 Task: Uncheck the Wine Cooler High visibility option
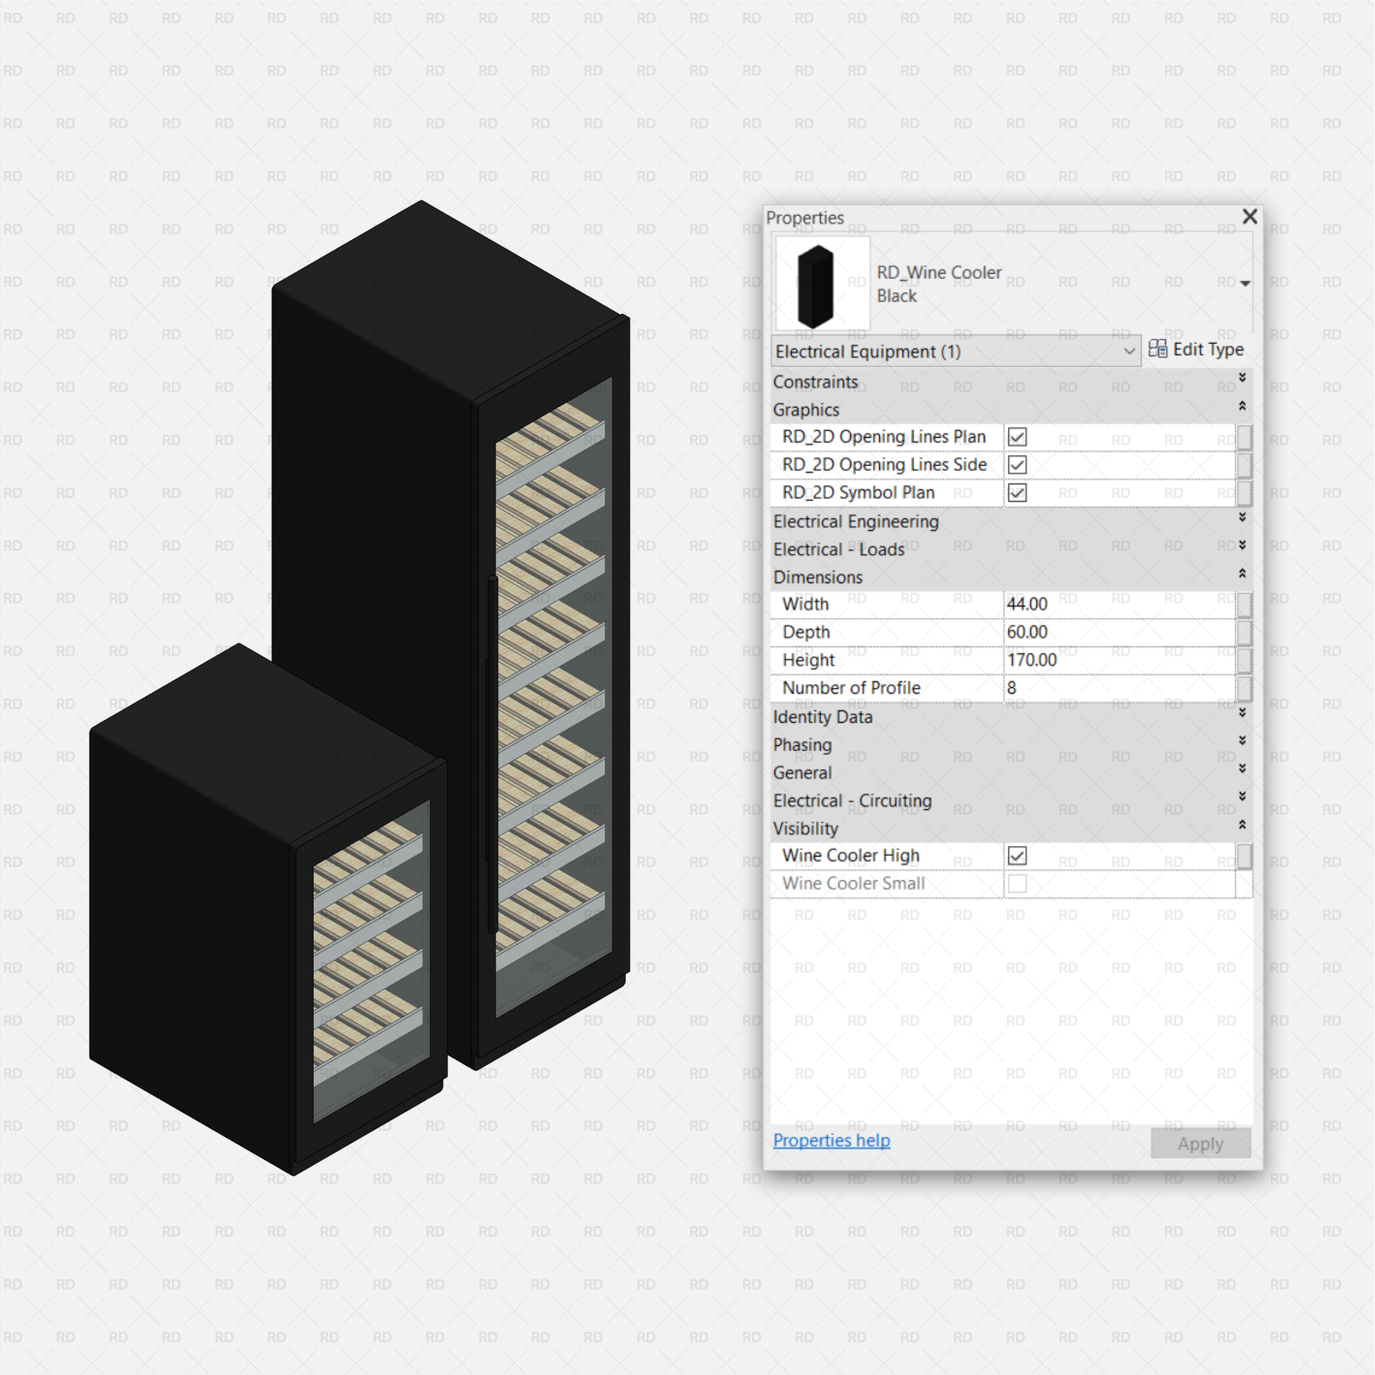(x=1016, y=856)
